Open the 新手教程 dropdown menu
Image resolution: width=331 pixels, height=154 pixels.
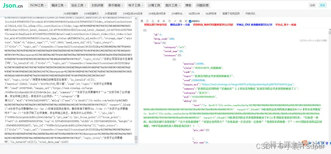[x=116, y=5]
